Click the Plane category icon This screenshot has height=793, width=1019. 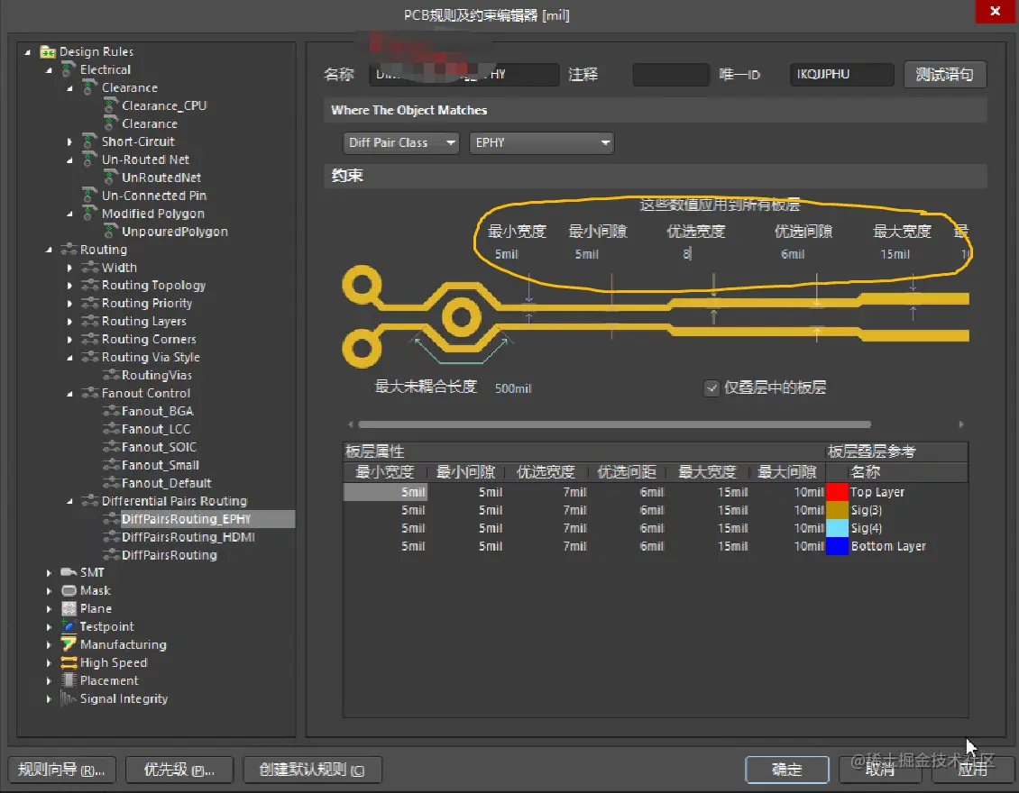click(x=69, y=608)
